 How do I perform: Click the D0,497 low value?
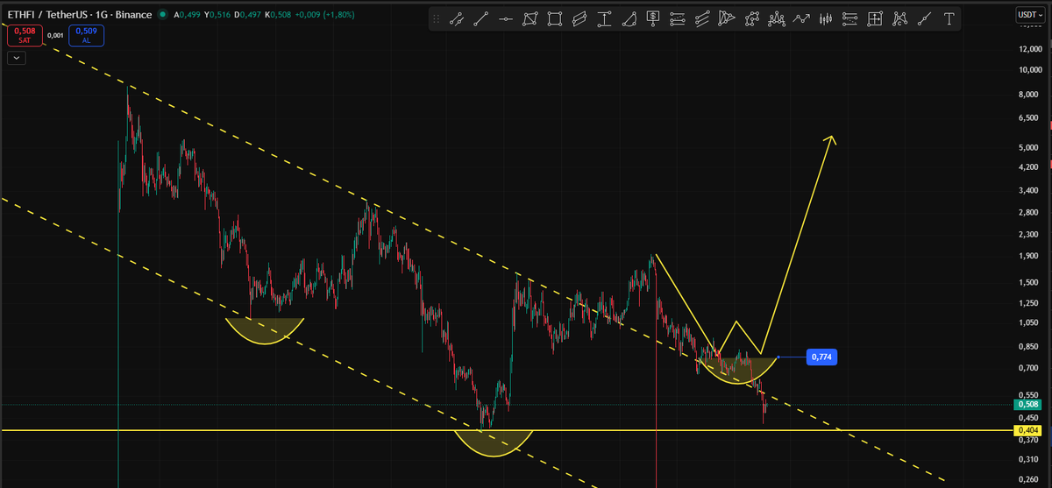(x=249, y=15)
